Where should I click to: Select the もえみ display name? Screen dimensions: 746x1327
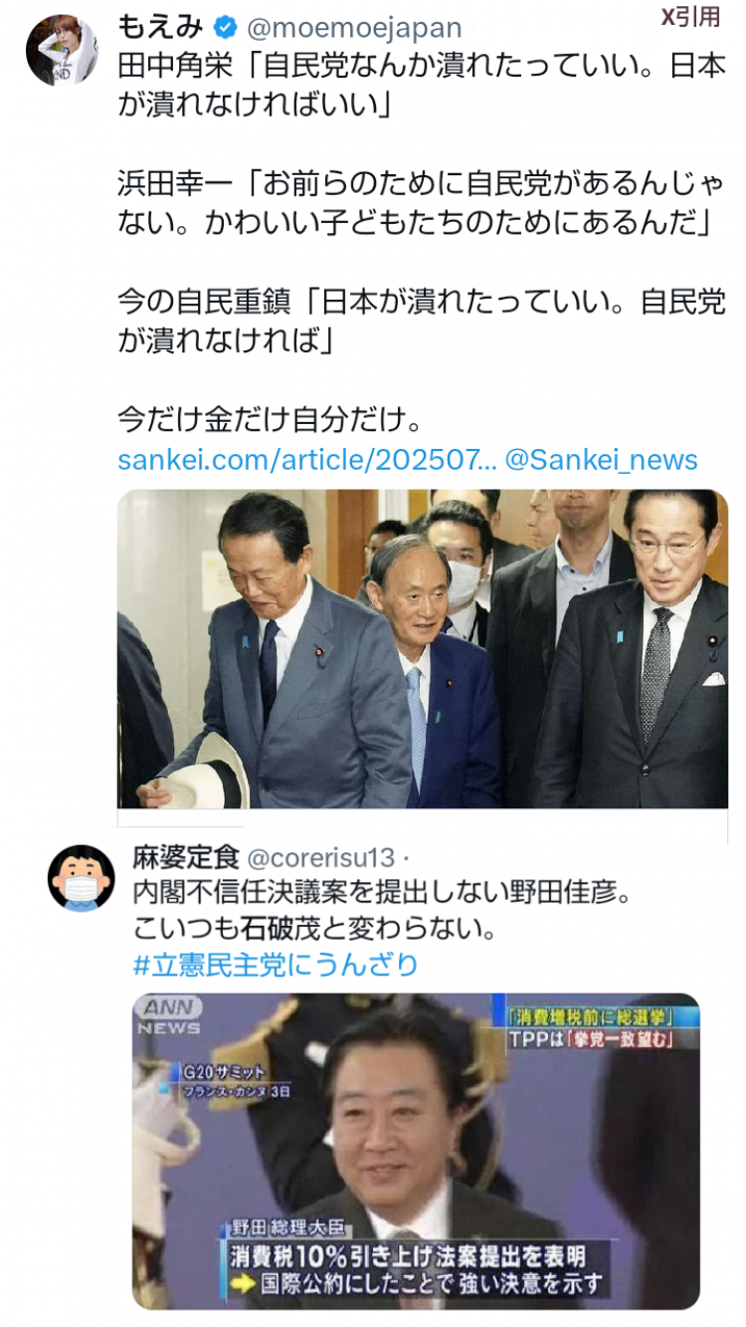tap(161, 26)
